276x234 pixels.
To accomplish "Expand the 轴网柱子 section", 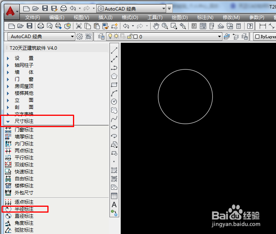I will [8, 65].
